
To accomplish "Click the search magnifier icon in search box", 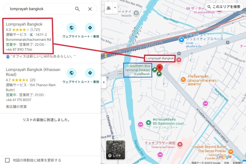I will (77, 9).
